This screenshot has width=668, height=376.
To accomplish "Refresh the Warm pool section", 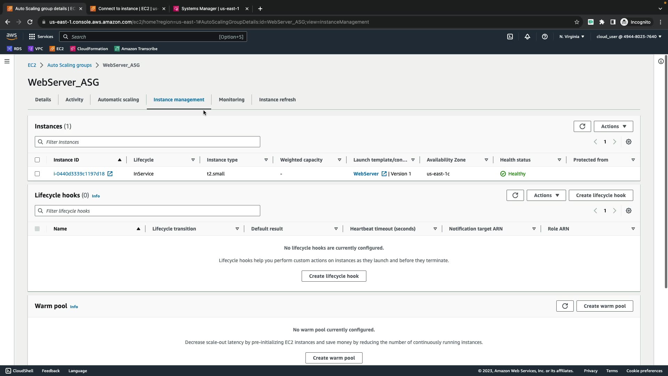I will pos(565,306).
